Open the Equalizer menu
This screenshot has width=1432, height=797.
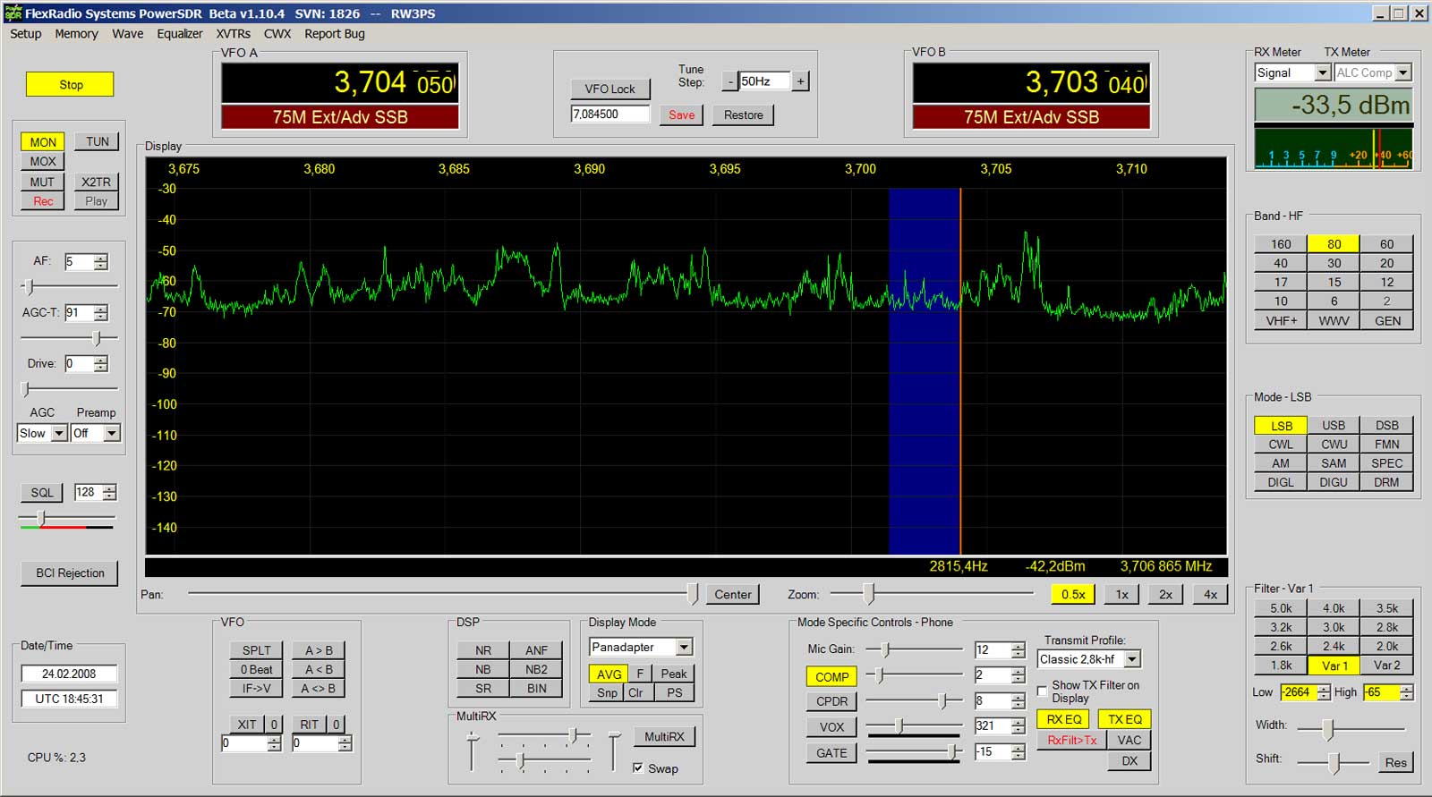(x=179, y=34)
